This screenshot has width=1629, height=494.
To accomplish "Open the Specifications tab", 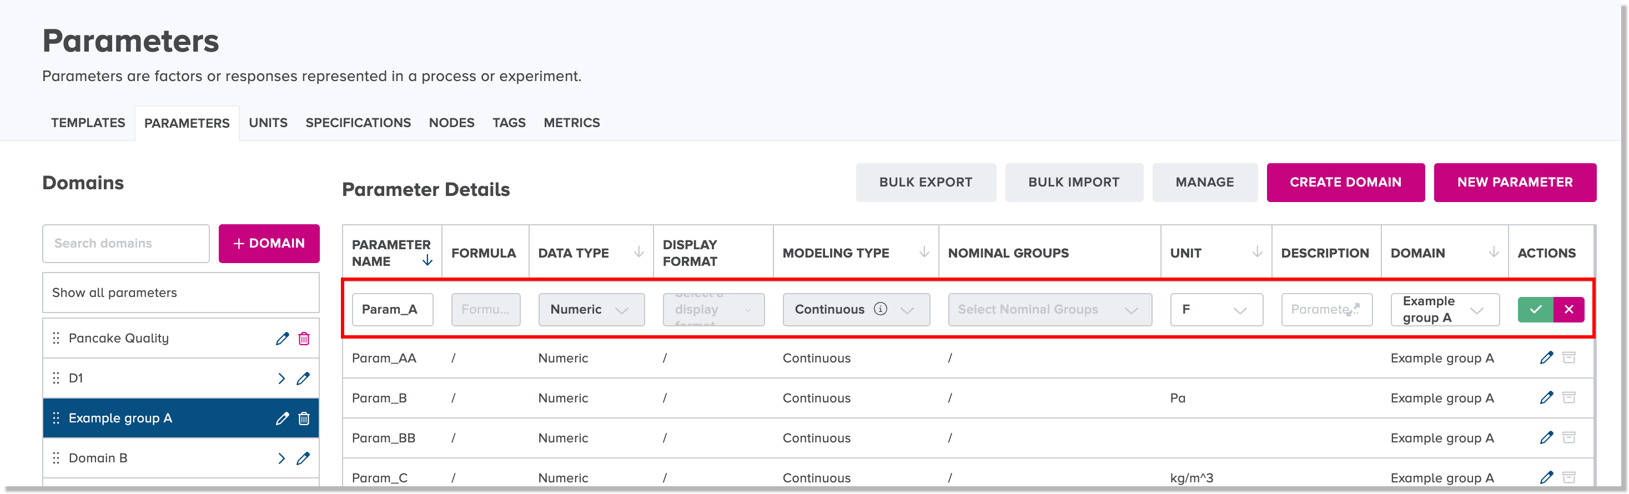I will [358, 123].
